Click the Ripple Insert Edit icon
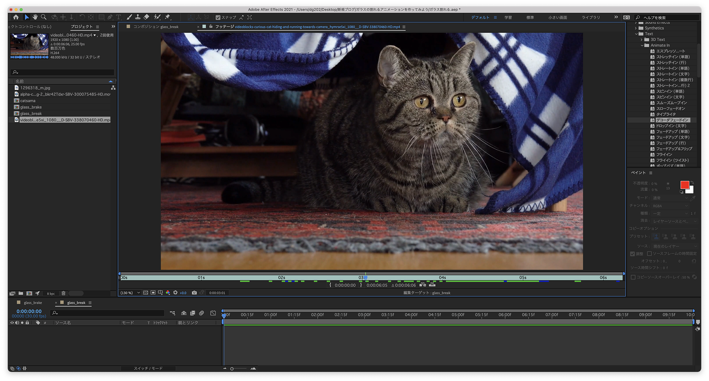The height and width of the screenshot is (381, 709). [x=423, y=285]
